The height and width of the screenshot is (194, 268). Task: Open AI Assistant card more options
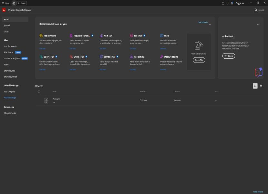pyautogui.click(x=258, y=24)
